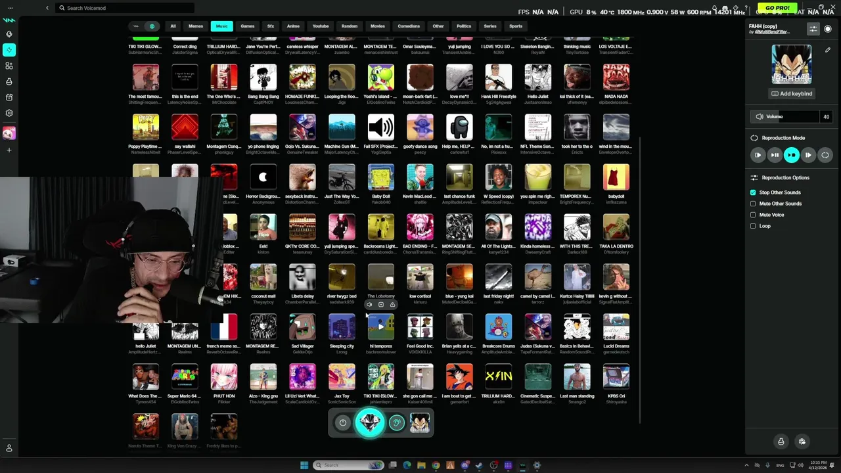The height and width of the screenshot is (473, 841).
Task: Open the user account icon at bottom-left
Action: [9, 448]
